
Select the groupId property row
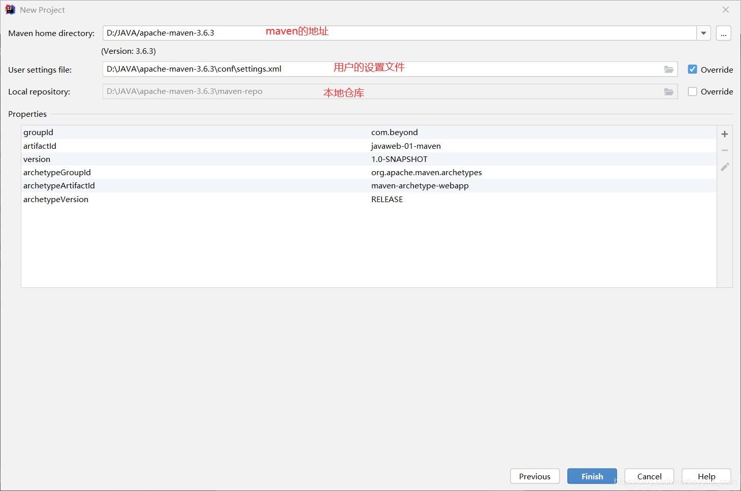[x=369, y=132]
